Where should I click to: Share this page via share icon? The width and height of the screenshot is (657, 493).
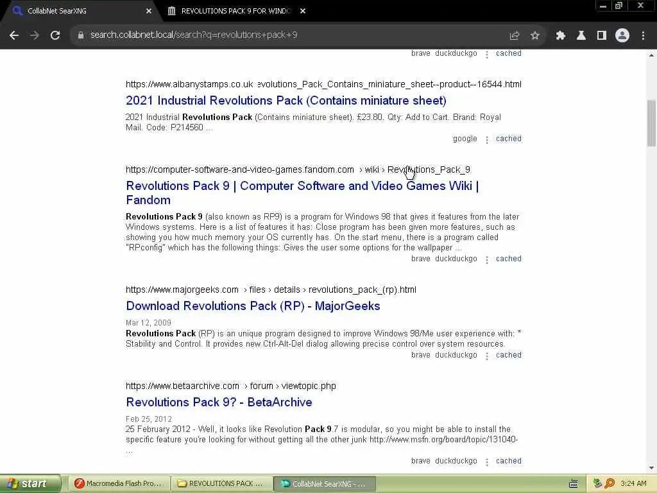click(x=514, y=36)
